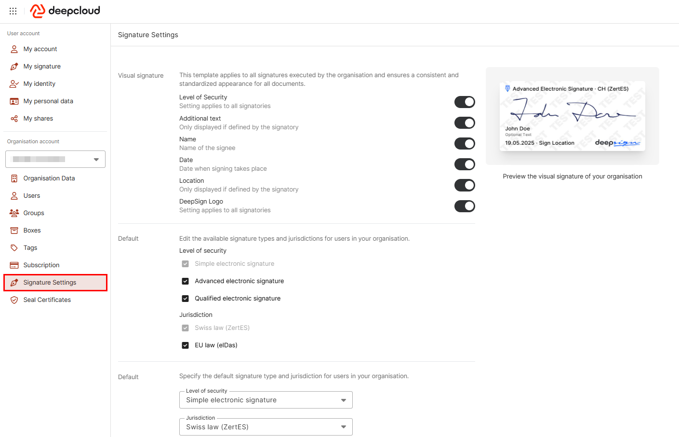This screenshot has height=437, width=679.
Task: Toggle the Location switch
Action: [x=465, y=185]
